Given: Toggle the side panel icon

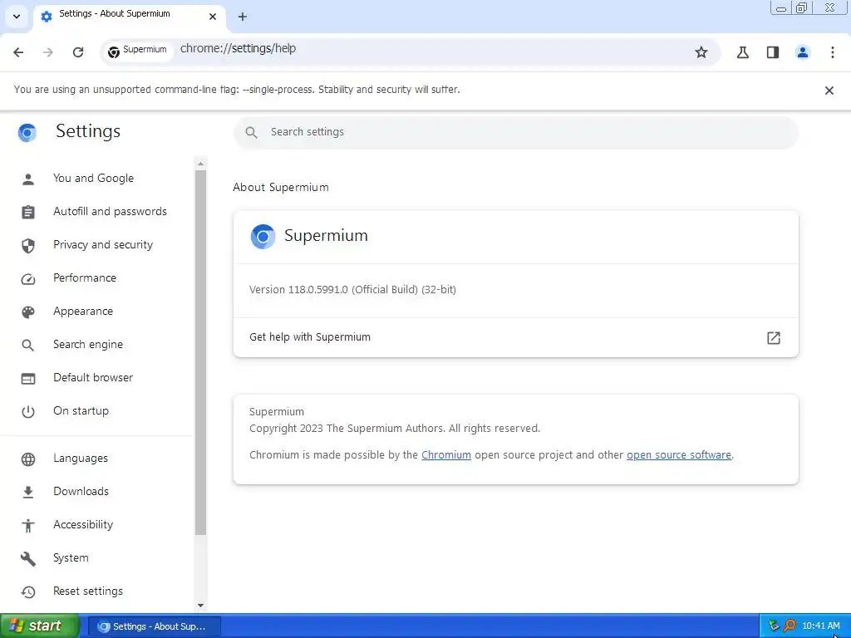Looking at the screenshot, I should [x=773, y=52].
